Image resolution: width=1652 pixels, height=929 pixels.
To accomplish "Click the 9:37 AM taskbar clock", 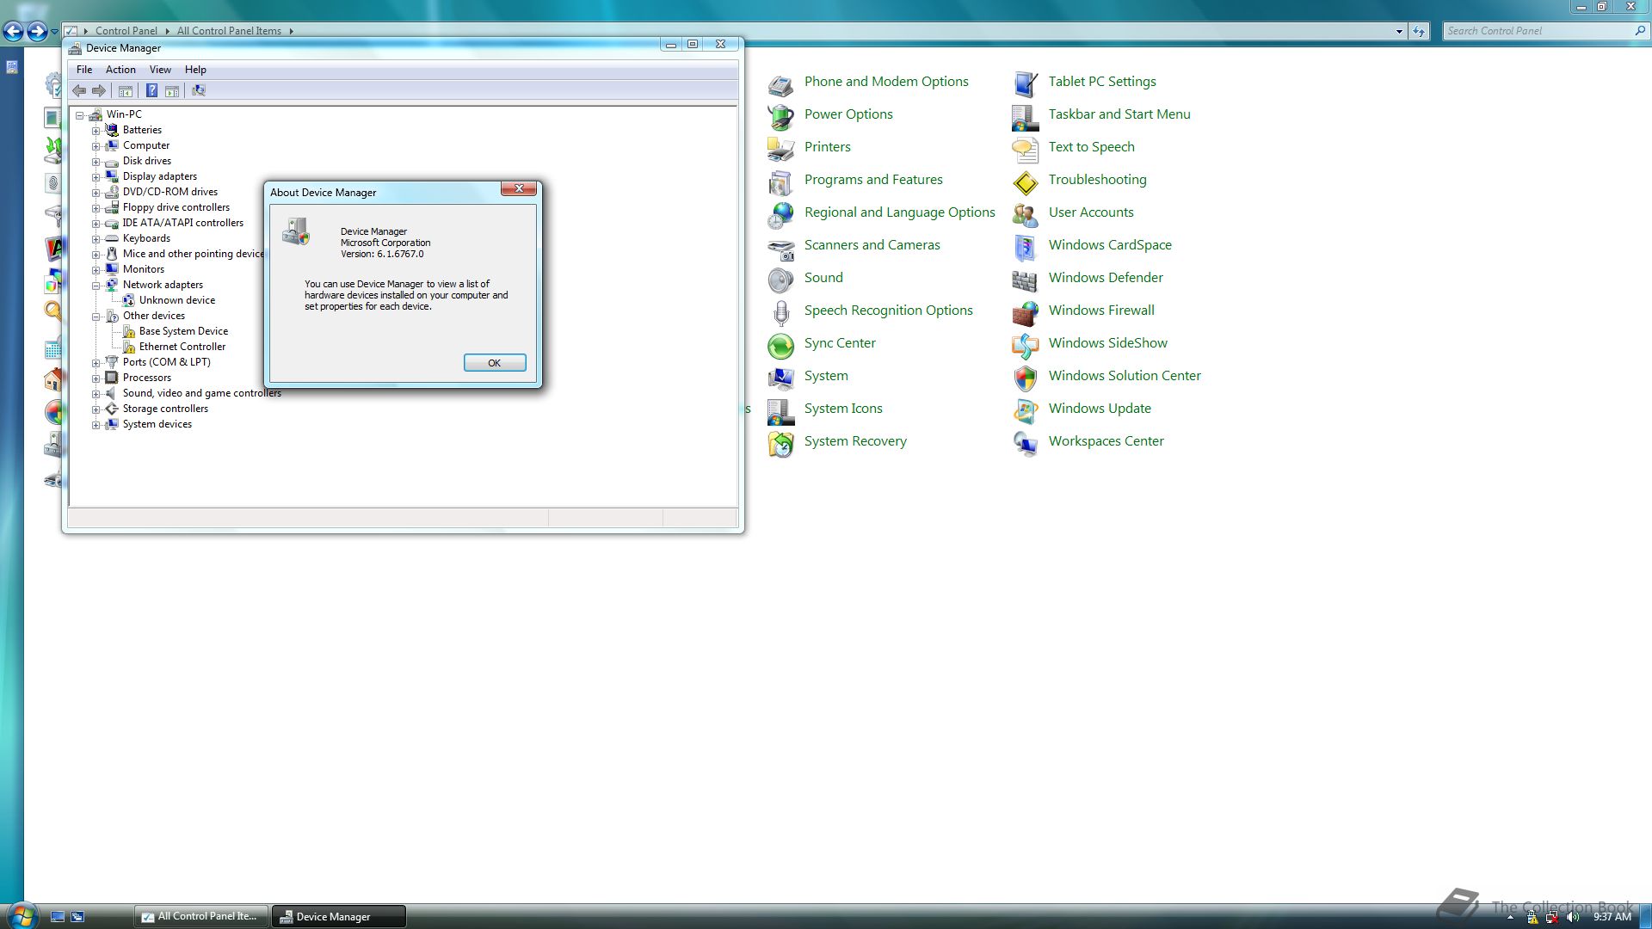I will [1612, 917].
